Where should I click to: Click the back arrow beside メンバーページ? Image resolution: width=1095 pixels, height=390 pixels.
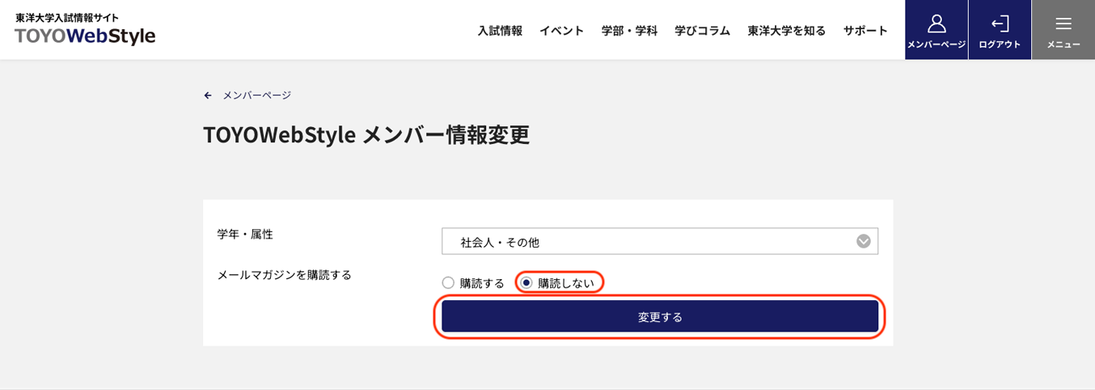208,95
